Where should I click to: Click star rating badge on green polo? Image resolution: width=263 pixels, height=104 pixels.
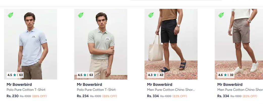click(85, 75)
